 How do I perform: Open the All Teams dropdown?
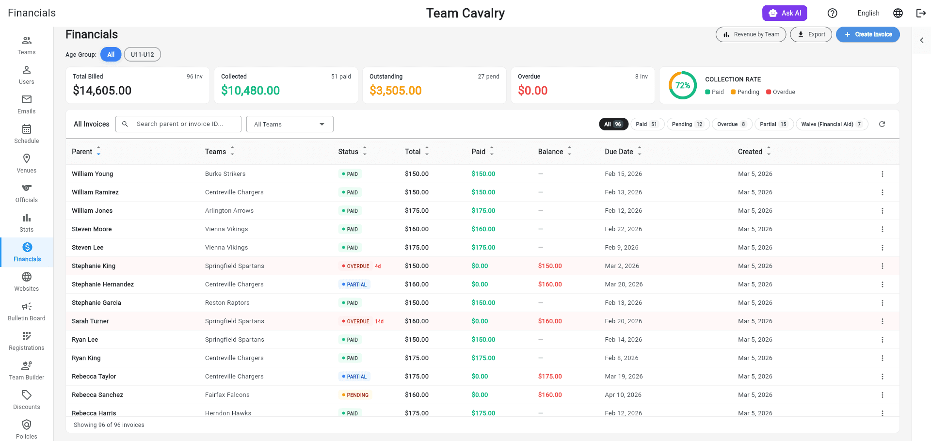pos(290,124)
